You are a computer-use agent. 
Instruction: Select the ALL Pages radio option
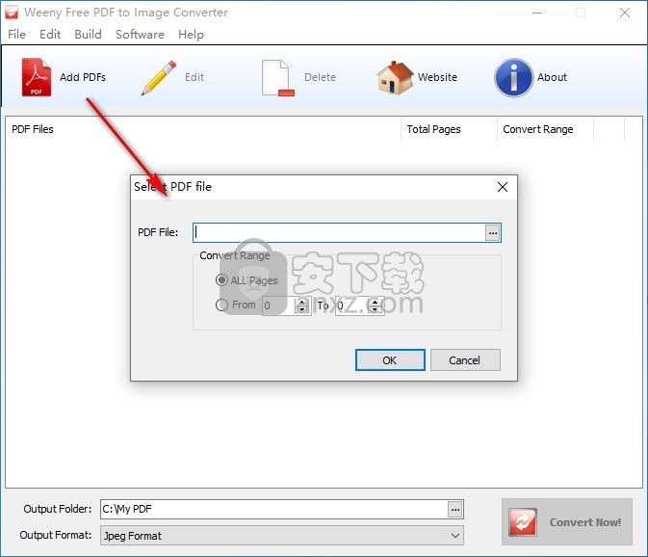221,280
